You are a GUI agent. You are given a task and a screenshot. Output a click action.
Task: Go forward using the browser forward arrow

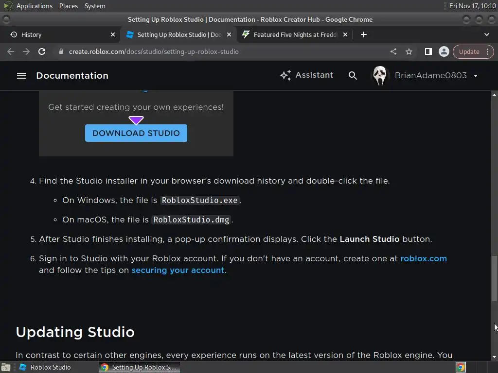click(26, 51)
